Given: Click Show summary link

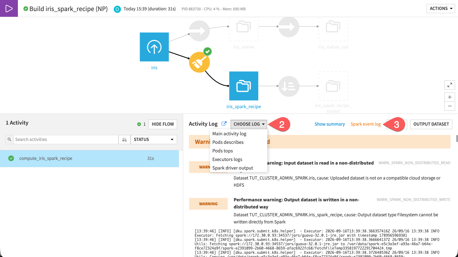Looking at the screenshot, I should click(330, 124).
